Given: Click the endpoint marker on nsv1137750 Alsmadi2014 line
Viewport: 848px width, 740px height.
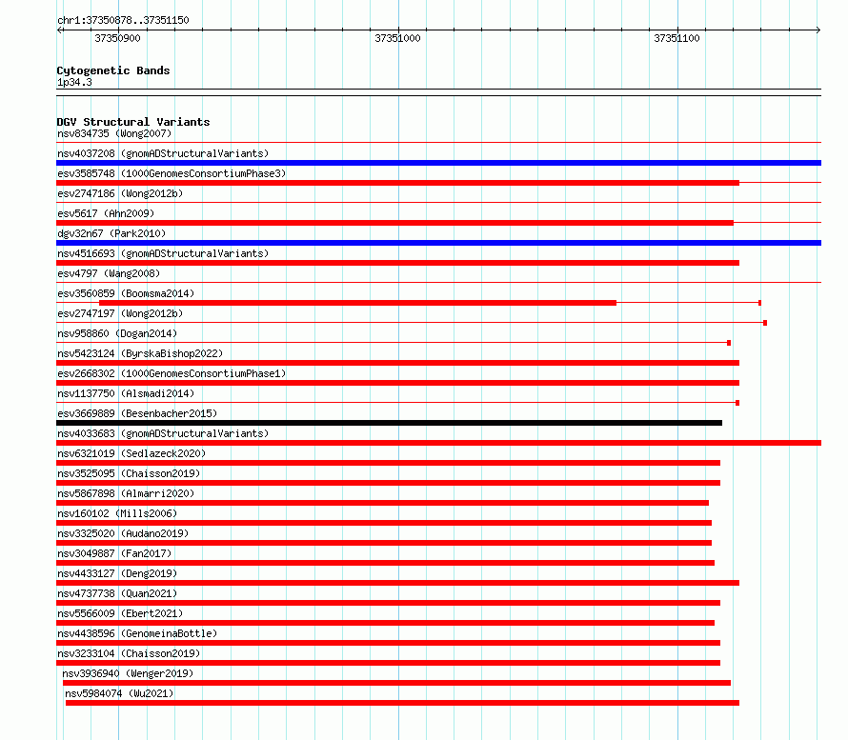Looking at the screenshot, I should point(737,403).
